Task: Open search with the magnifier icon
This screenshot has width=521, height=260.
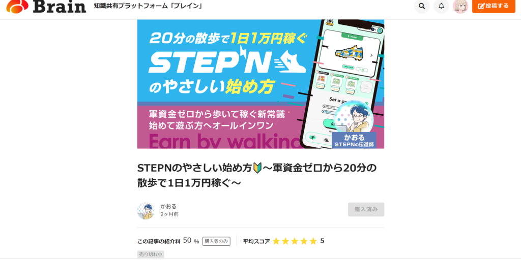Action: (x=422, y=6)
